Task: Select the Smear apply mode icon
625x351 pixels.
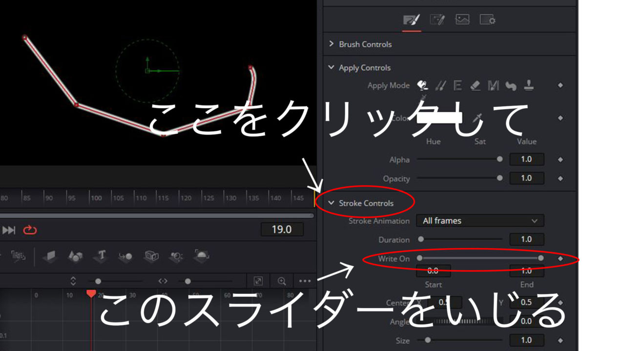Action: click(511, 86)
